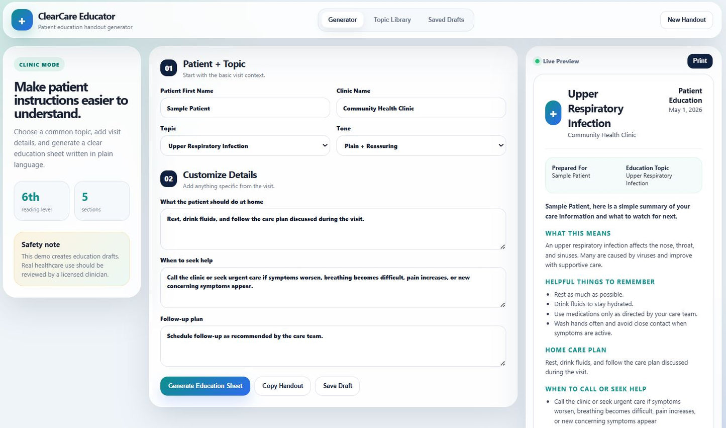Click the home care instructions text area

click(x=333, y=229)
